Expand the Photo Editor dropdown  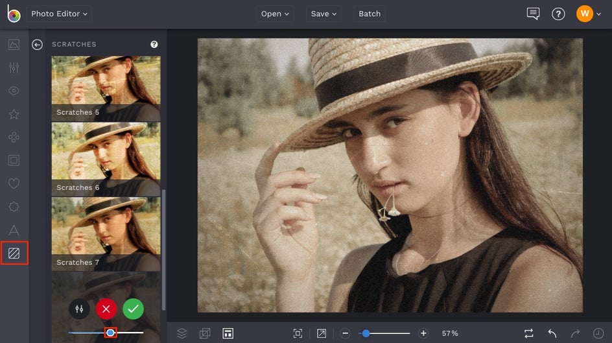coord(59,14)
